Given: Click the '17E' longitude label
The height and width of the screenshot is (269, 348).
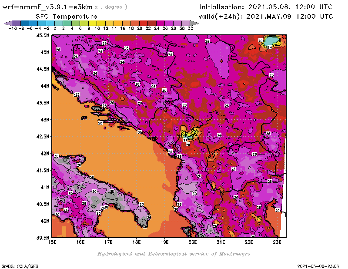Looking at the screenshot, I should coord(108,242).
